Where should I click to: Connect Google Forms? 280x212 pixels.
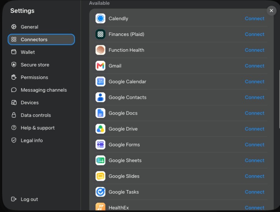255,144
